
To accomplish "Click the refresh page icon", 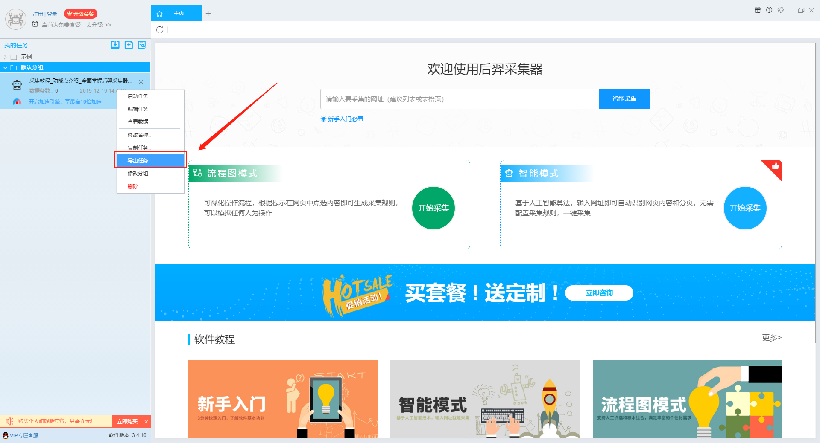I will click(x=160, y=30).
